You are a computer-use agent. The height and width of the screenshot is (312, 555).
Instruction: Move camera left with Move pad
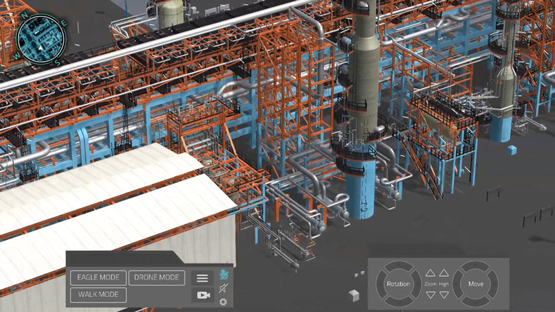point(458,284)
